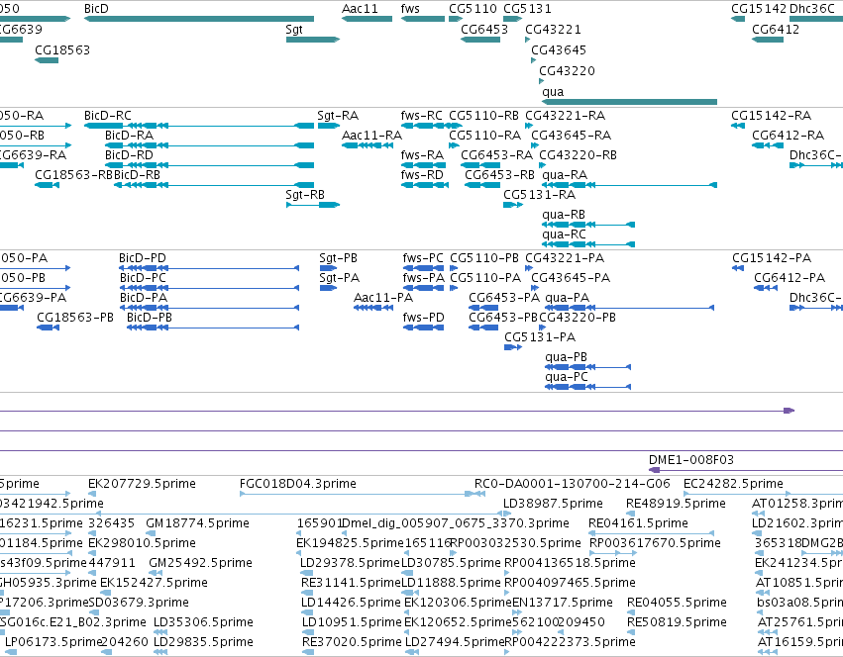Screen dimensions: 843x657
Task: Open the BicD-RD transcript label
Action: 129,155
